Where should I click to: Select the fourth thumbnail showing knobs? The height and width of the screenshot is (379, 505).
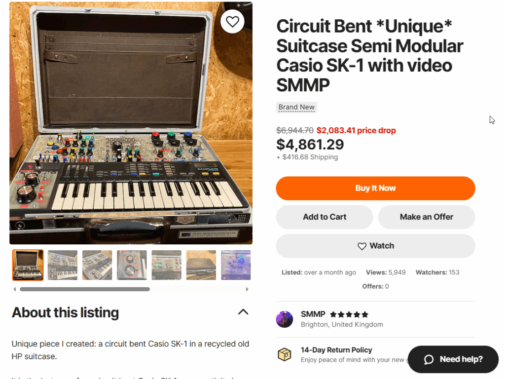pyautogui.click(x=132, y=265)
